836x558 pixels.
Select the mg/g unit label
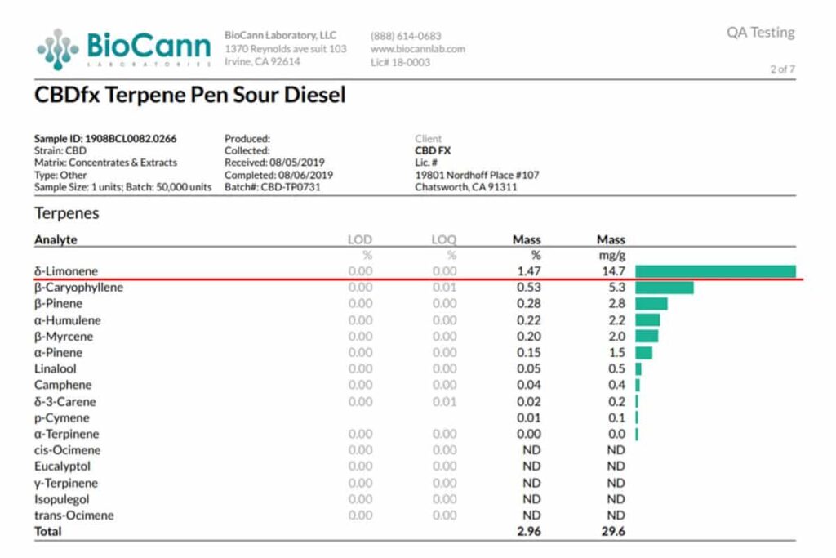[612, 256]
